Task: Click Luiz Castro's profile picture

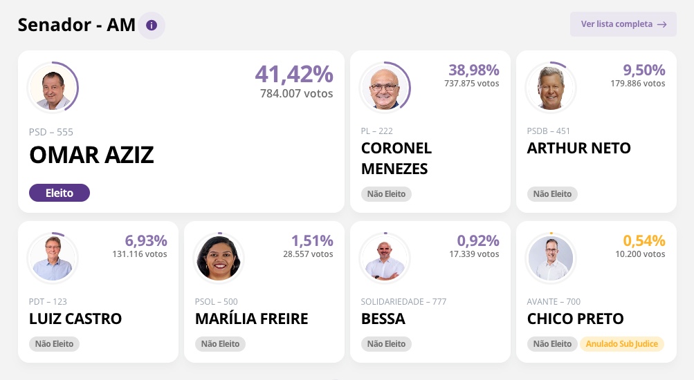Action: click(x=53, y=258)
